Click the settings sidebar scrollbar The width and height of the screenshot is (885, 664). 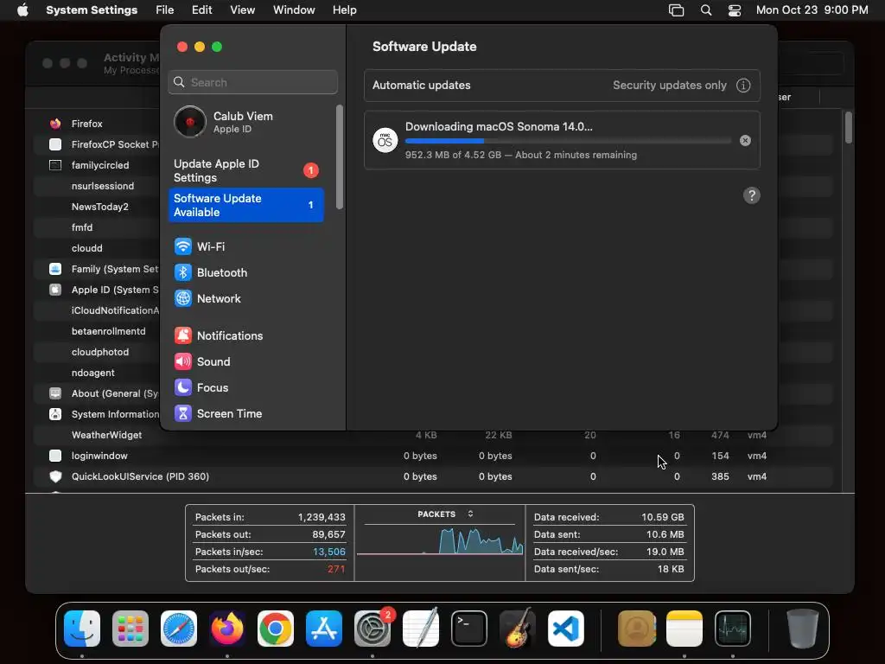tap(339, 157)
